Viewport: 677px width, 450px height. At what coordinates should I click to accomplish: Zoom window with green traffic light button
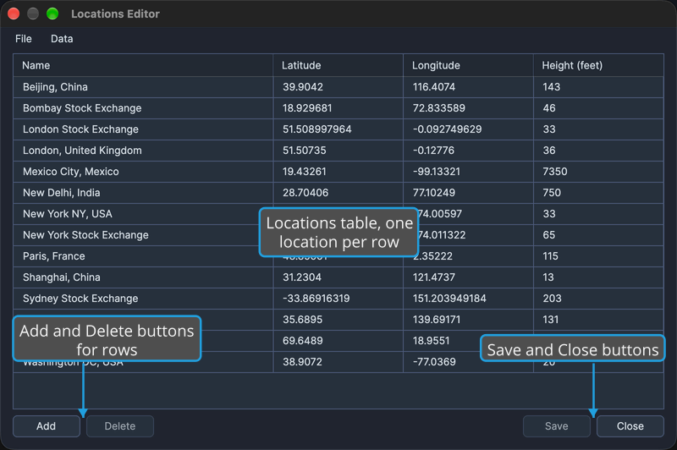click(x=52, y=14)
